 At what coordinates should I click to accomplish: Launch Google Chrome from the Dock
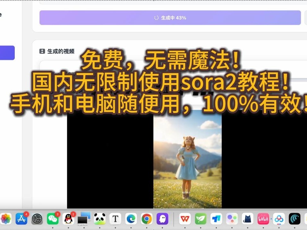147,219
